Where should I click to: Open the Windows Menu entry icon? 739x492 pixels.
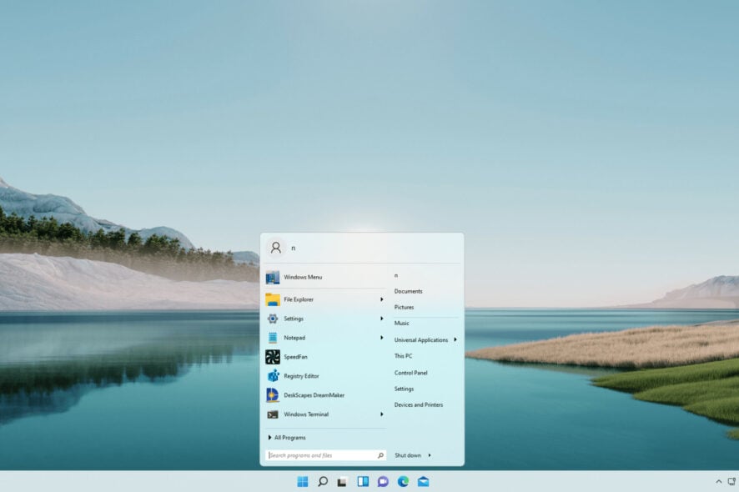[x=273, y=278]
